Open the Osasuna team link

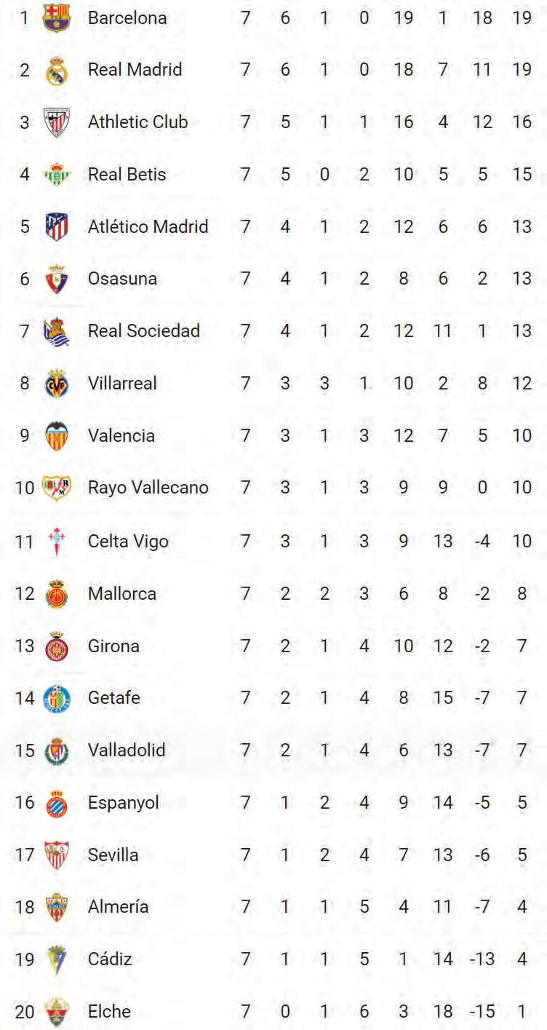tap(122, 279)
